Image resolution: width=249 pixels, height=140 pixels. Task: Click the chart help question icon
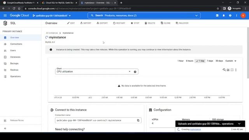[x=135, y=72]
